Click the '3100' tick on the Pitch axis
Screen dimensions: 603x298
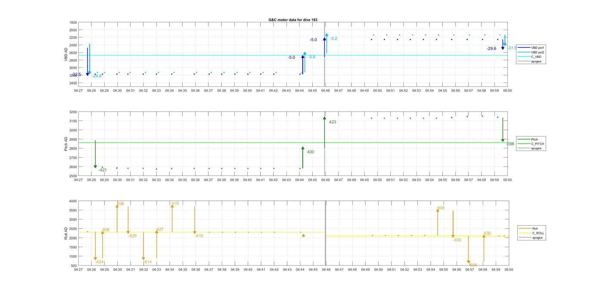[x=73, y=121]
